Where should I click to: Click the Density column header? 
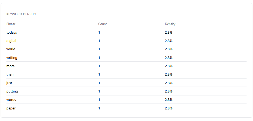[x=170, y=24]
